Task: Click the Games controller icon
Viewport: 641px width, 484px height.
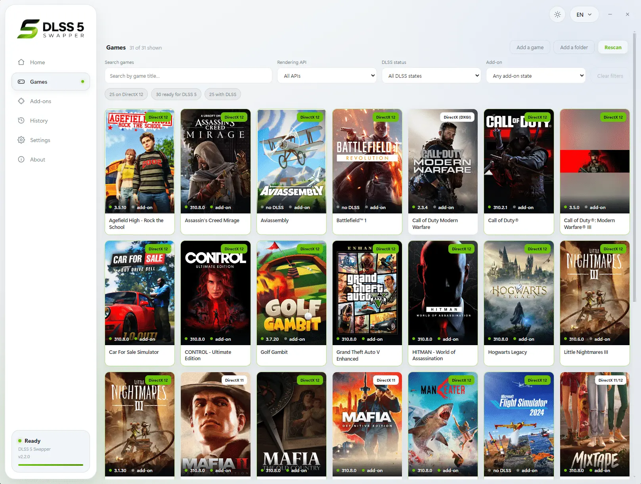Action: pos(21,82)
